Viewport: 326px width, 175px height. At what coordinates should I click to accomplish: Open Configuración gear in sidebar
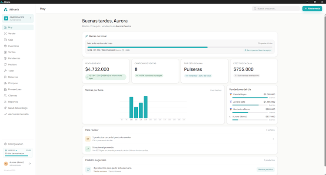5,144
